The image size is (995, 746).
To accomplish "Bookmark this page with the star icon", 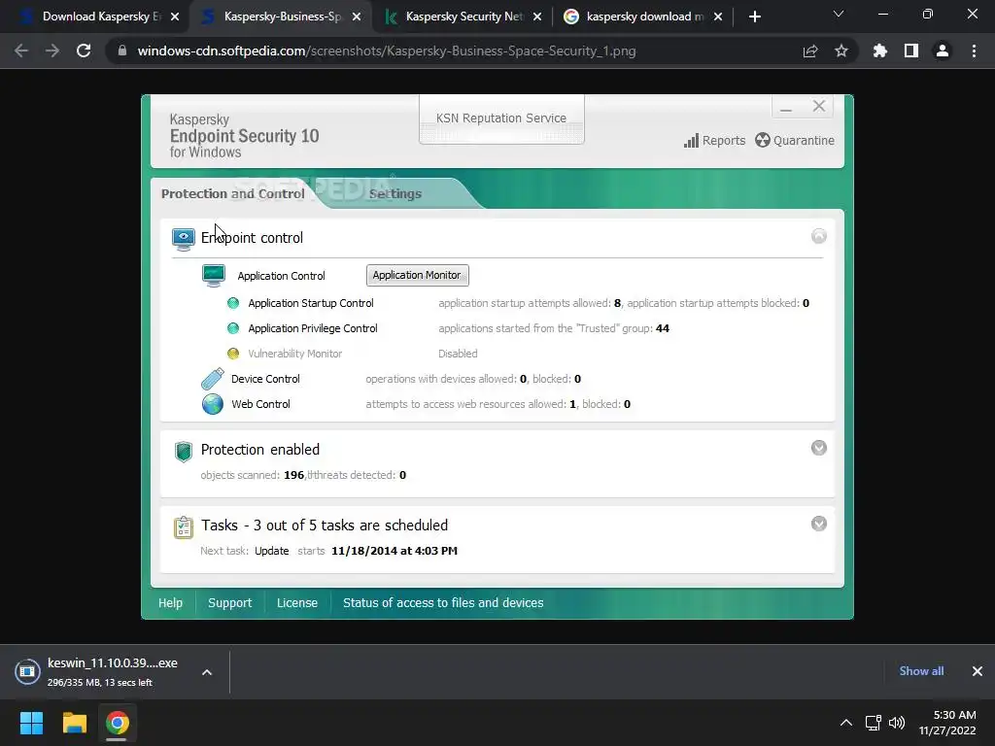I will coord(841,51).
